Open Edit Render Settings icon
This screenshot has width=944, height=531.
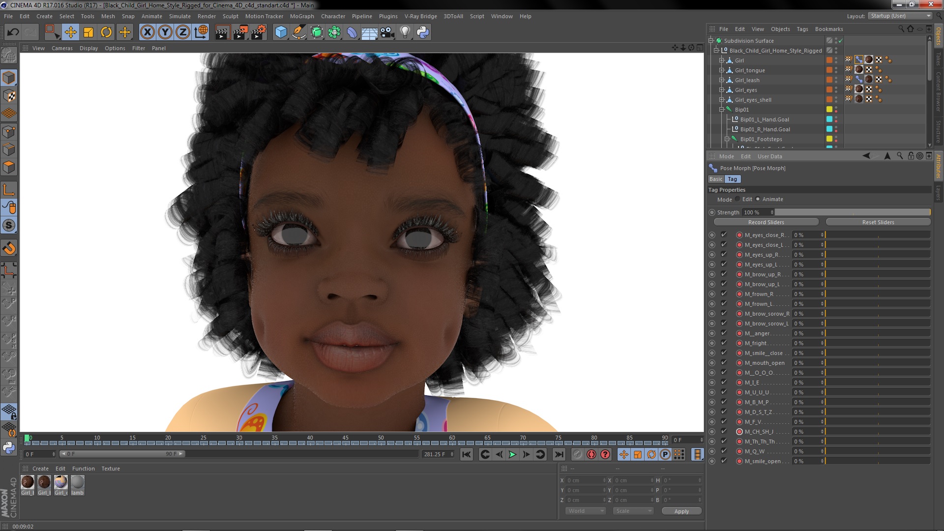[259, 32]
